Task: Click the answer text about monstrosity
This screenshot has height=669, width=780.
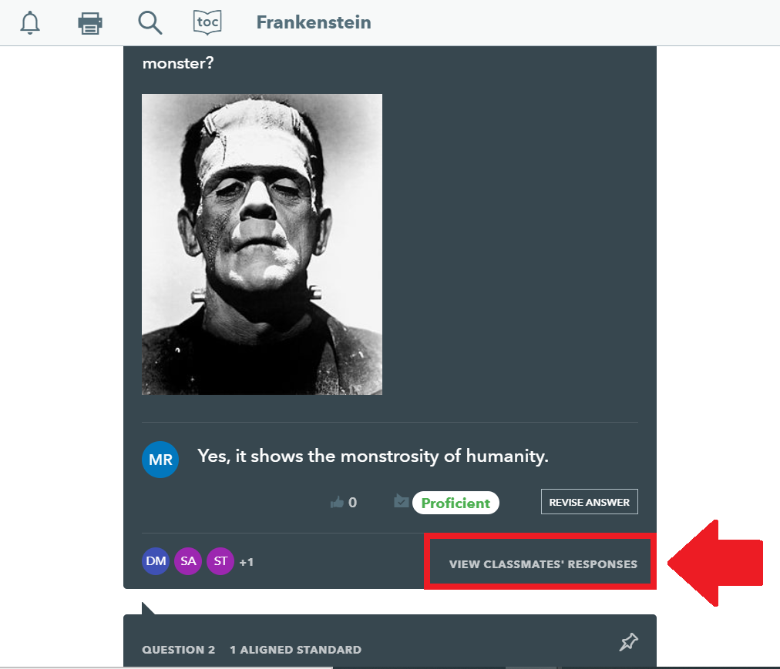Action: [372, 456]
